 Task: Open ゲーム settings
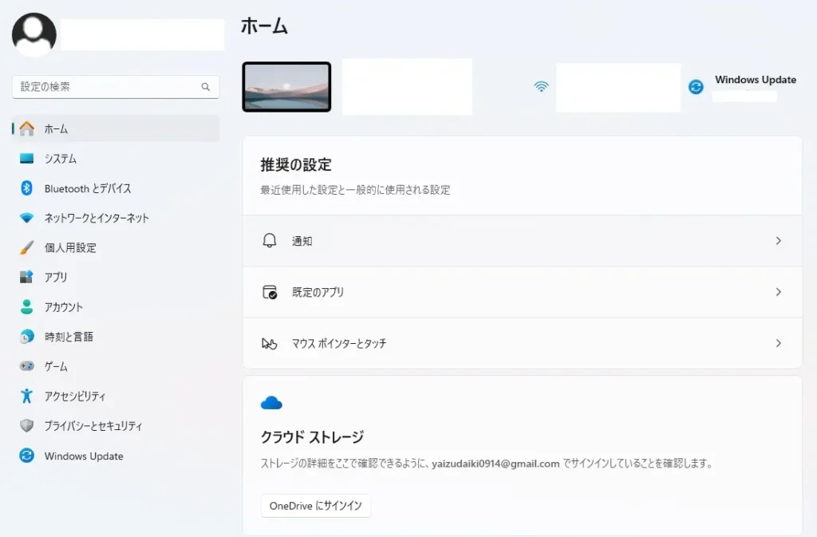(116, 366)
